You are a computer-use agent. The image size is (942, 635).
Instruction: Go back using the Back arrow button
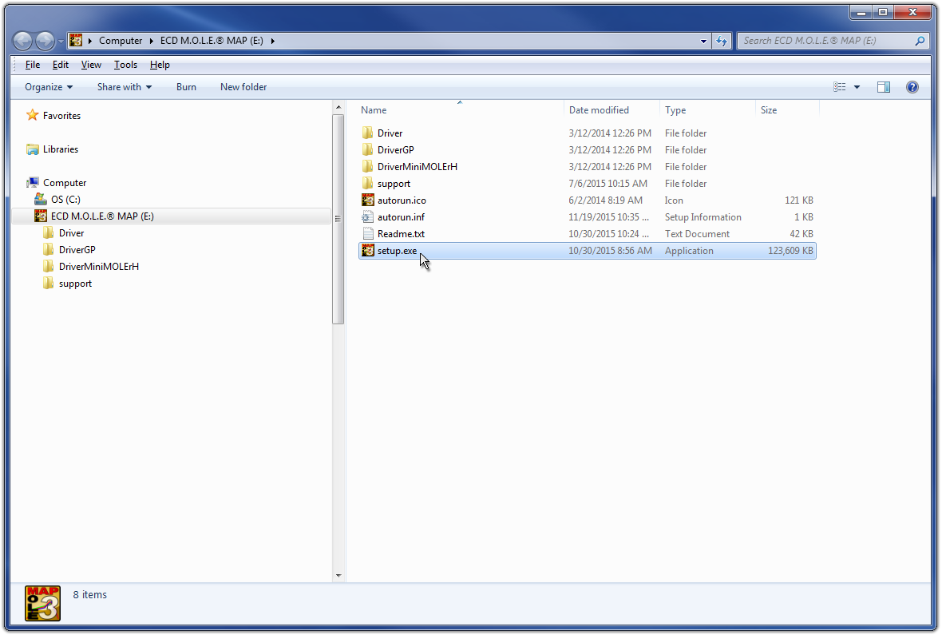22,41
